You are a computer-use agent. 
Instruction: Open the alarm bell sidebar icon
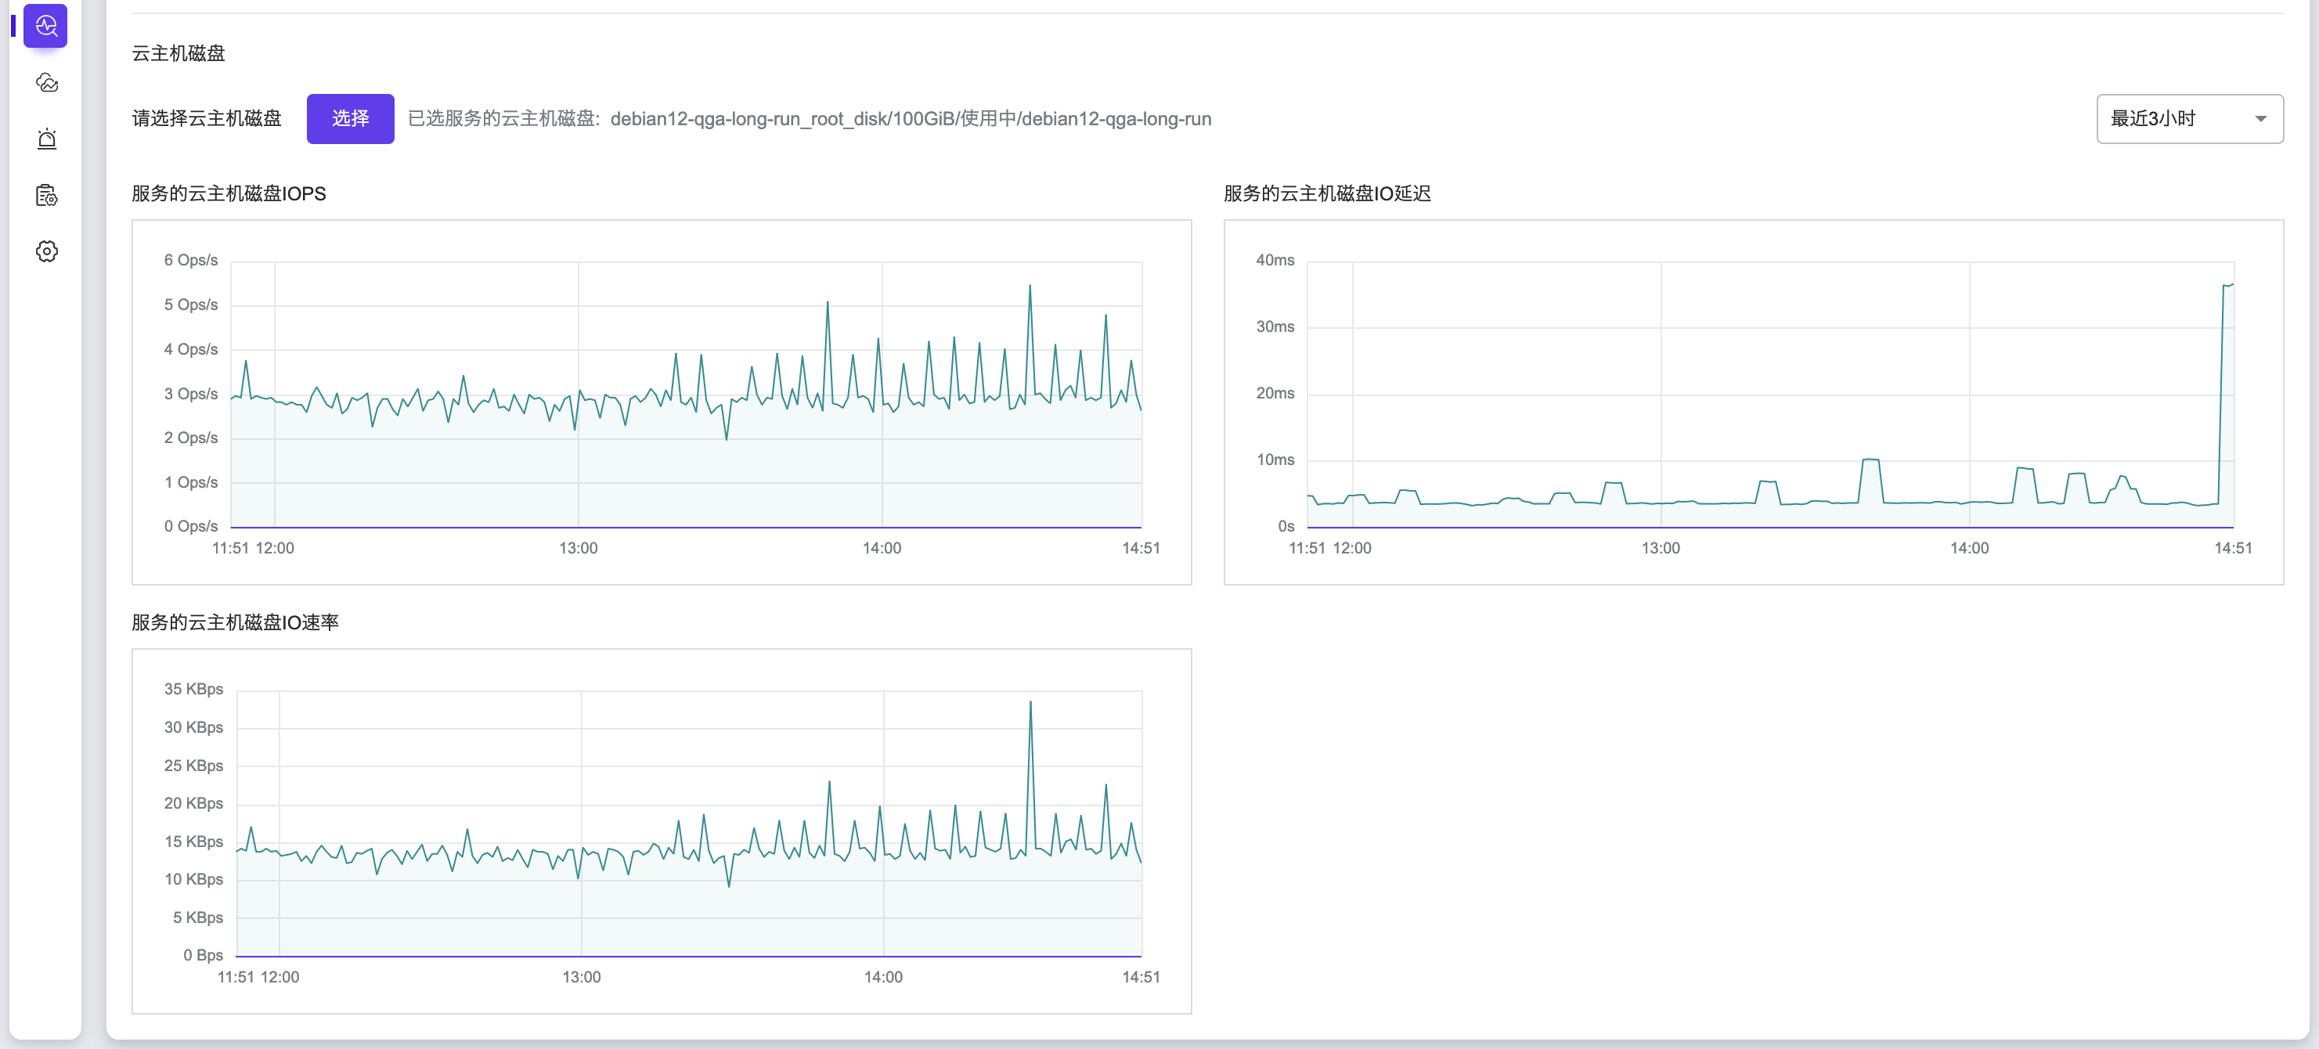(47, 139)
